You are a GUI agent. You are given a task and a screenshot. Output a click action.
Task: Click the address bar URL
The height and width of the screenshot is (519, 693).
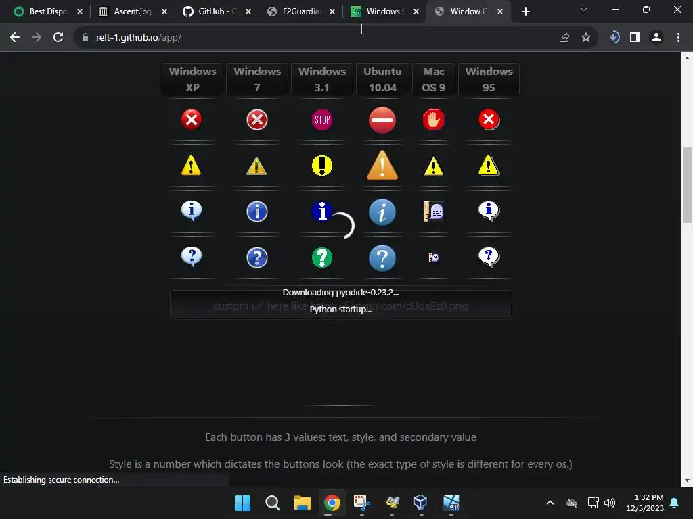click(139, 38)
